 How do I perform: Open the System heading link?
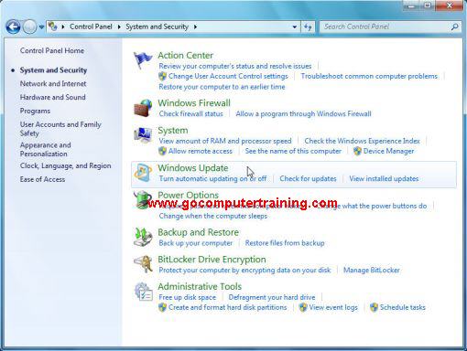tap(173, 131)
